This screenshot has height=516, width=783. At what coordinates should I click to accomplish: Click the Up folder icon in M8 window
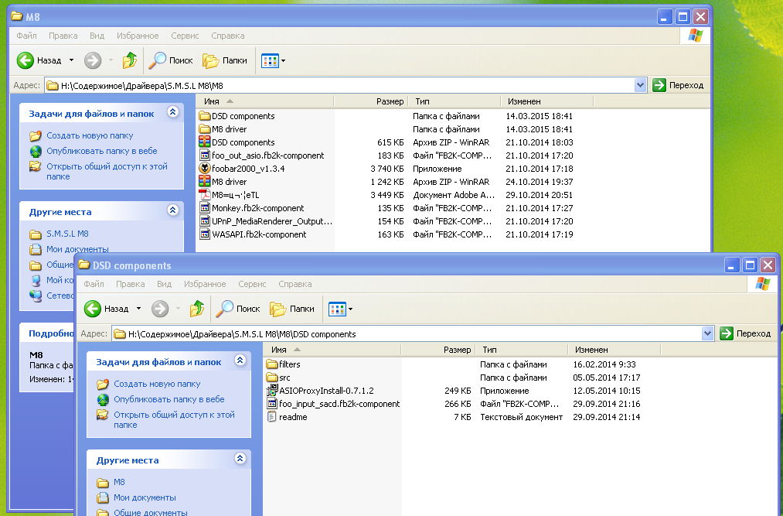tap(129, 60)
